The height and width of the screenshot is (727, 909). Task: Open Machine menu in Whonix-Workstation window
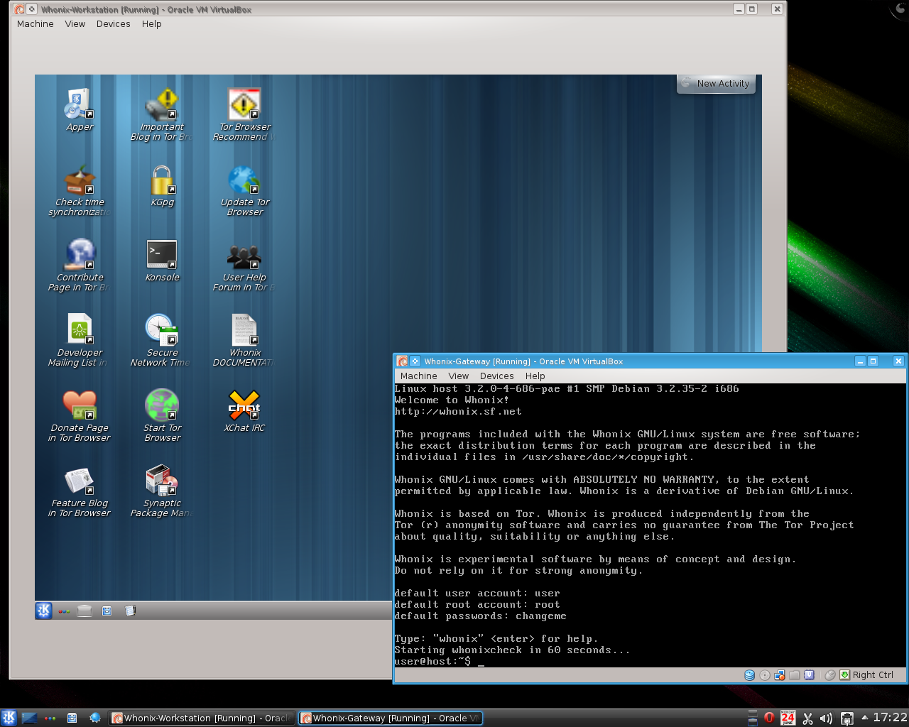(36, 23)
